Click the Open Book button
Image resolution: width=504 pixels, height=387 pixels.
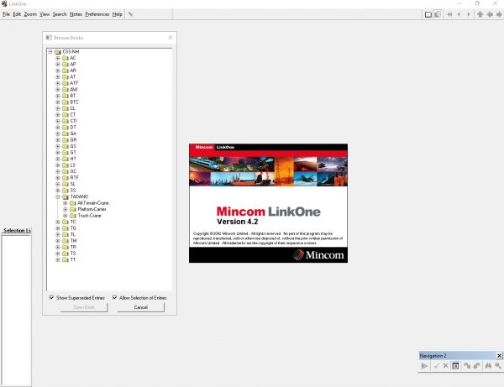(x=84, y=307)
